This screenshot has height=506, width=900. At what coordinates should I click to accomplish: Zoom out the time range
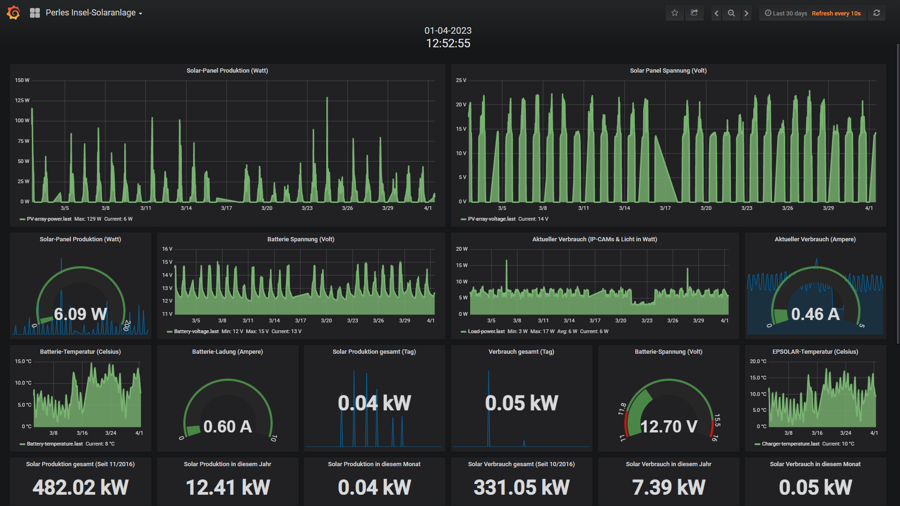pos(731,13)
